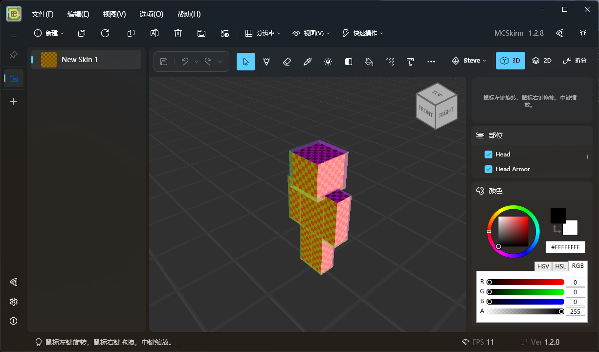Click the duplicate/clone skin icon
This screenshot has width=599, height=352.
131,33
